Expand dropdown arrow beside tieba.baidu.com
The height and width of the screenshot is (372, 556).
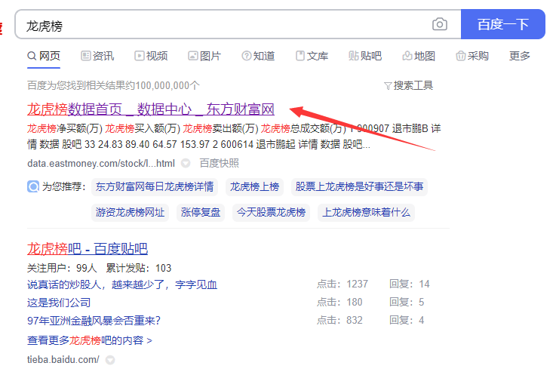[x=110, y=360]
